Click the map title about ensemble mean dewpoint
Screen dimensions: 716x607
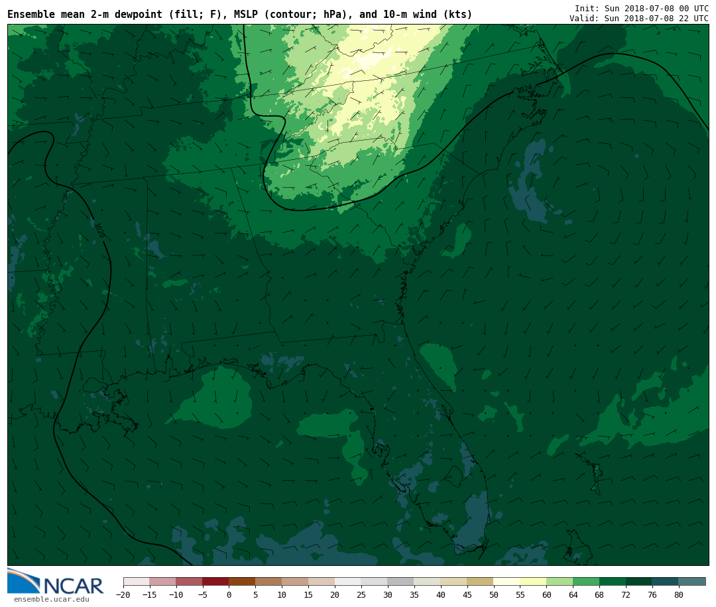point(239,15)
